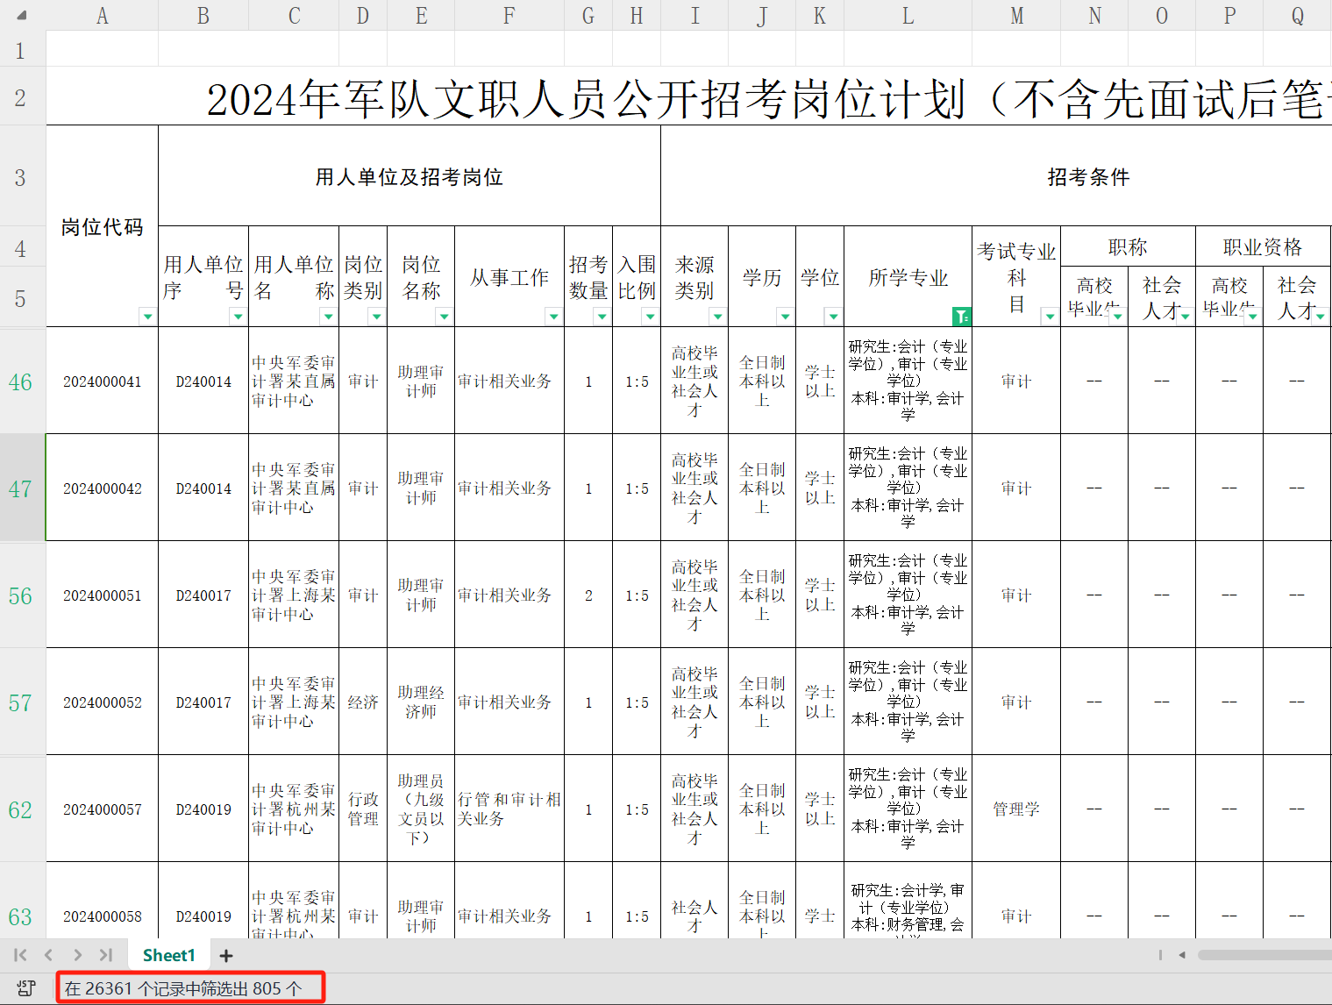This screenshot has height=1005, width=1332.
Task: Expand the 从事工作 filter dropdown
Action: coord(552,317)
